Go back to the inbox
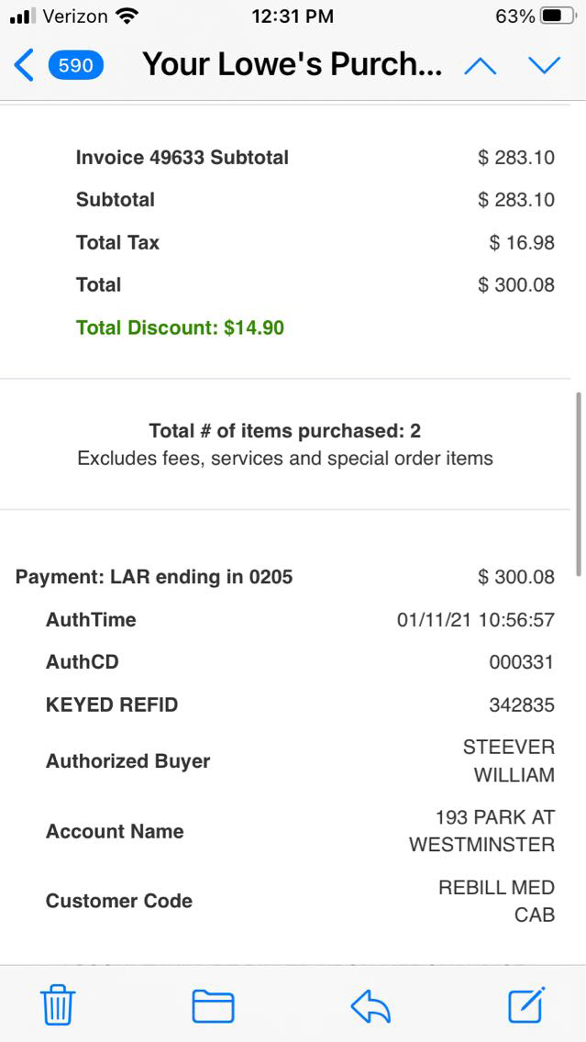 (25, 65)
